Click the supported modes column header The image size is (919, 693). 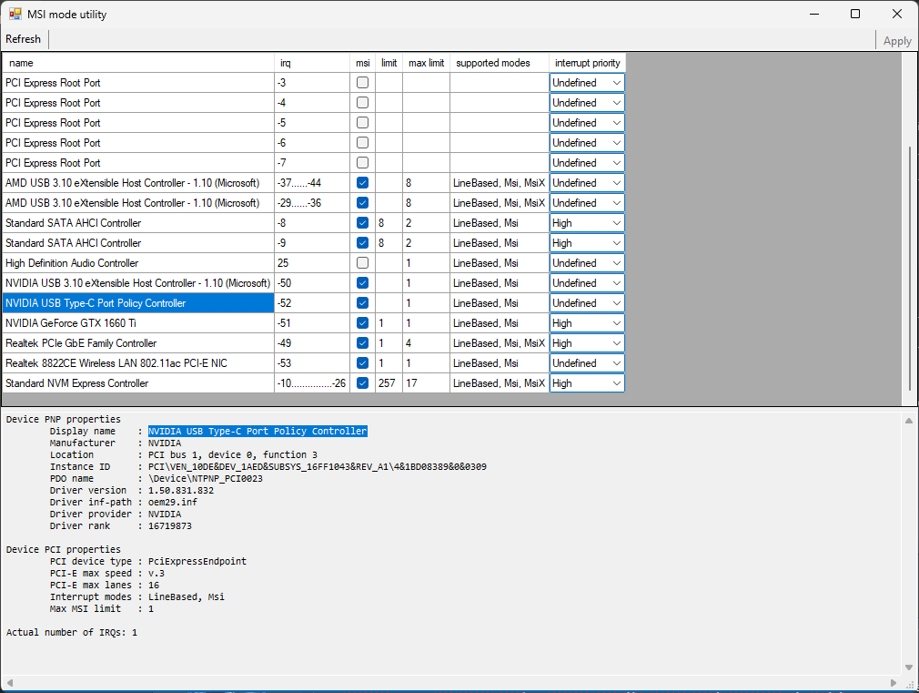click(x=500, y=63)
